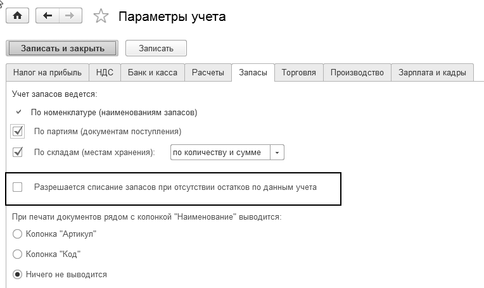
Task: Add page to favorites with star icon
Action: coord(101,17)
